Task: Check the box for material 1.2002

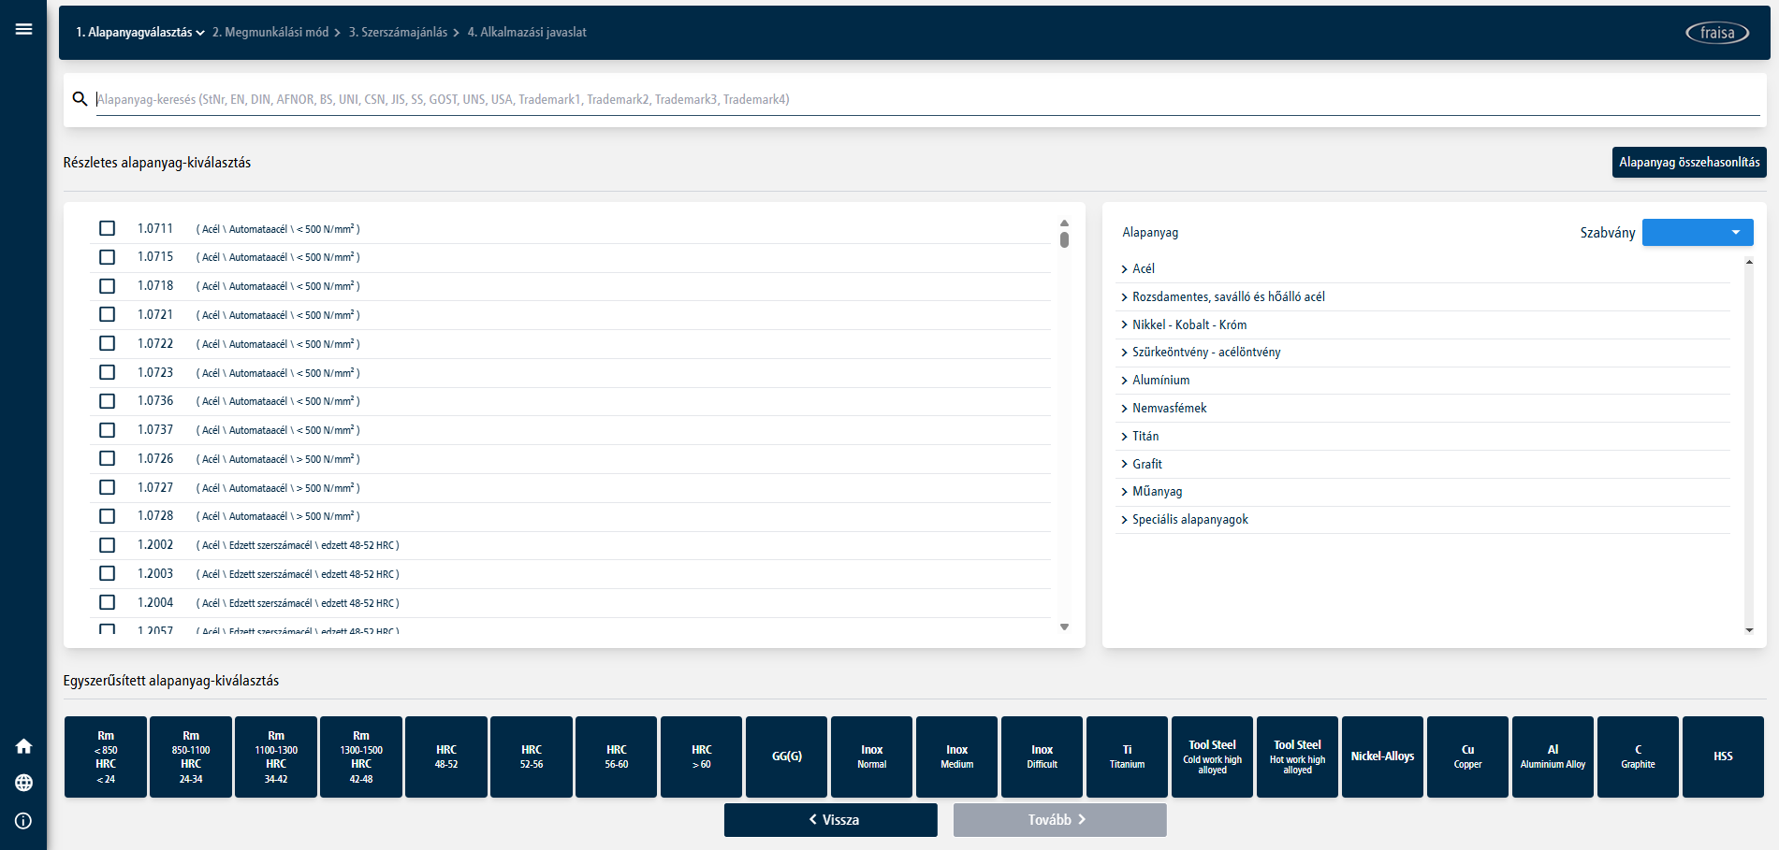Action: (x=108, y=545)
